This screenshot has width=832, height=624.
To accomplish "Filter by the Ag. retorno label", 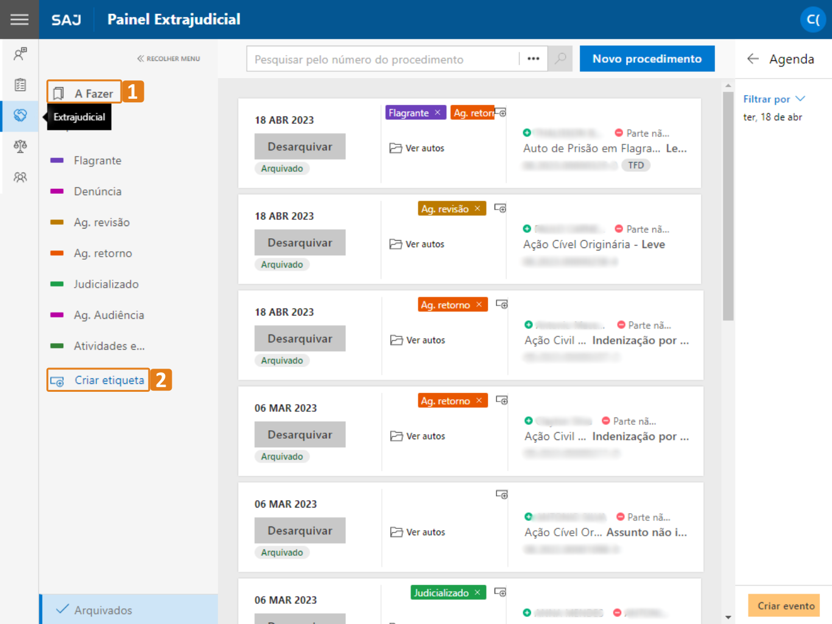I will 103,253.
